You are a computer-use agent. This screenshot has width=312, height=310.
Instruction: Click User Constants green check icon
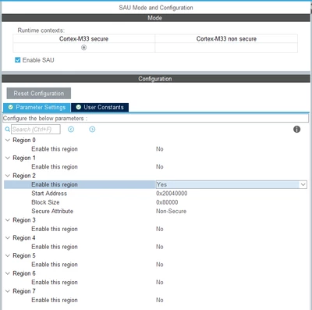[79, 107]
